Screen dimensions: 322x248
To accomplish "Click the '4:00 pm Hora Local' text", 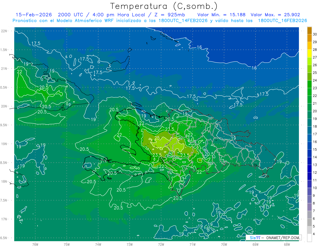I will coord(118,15).
